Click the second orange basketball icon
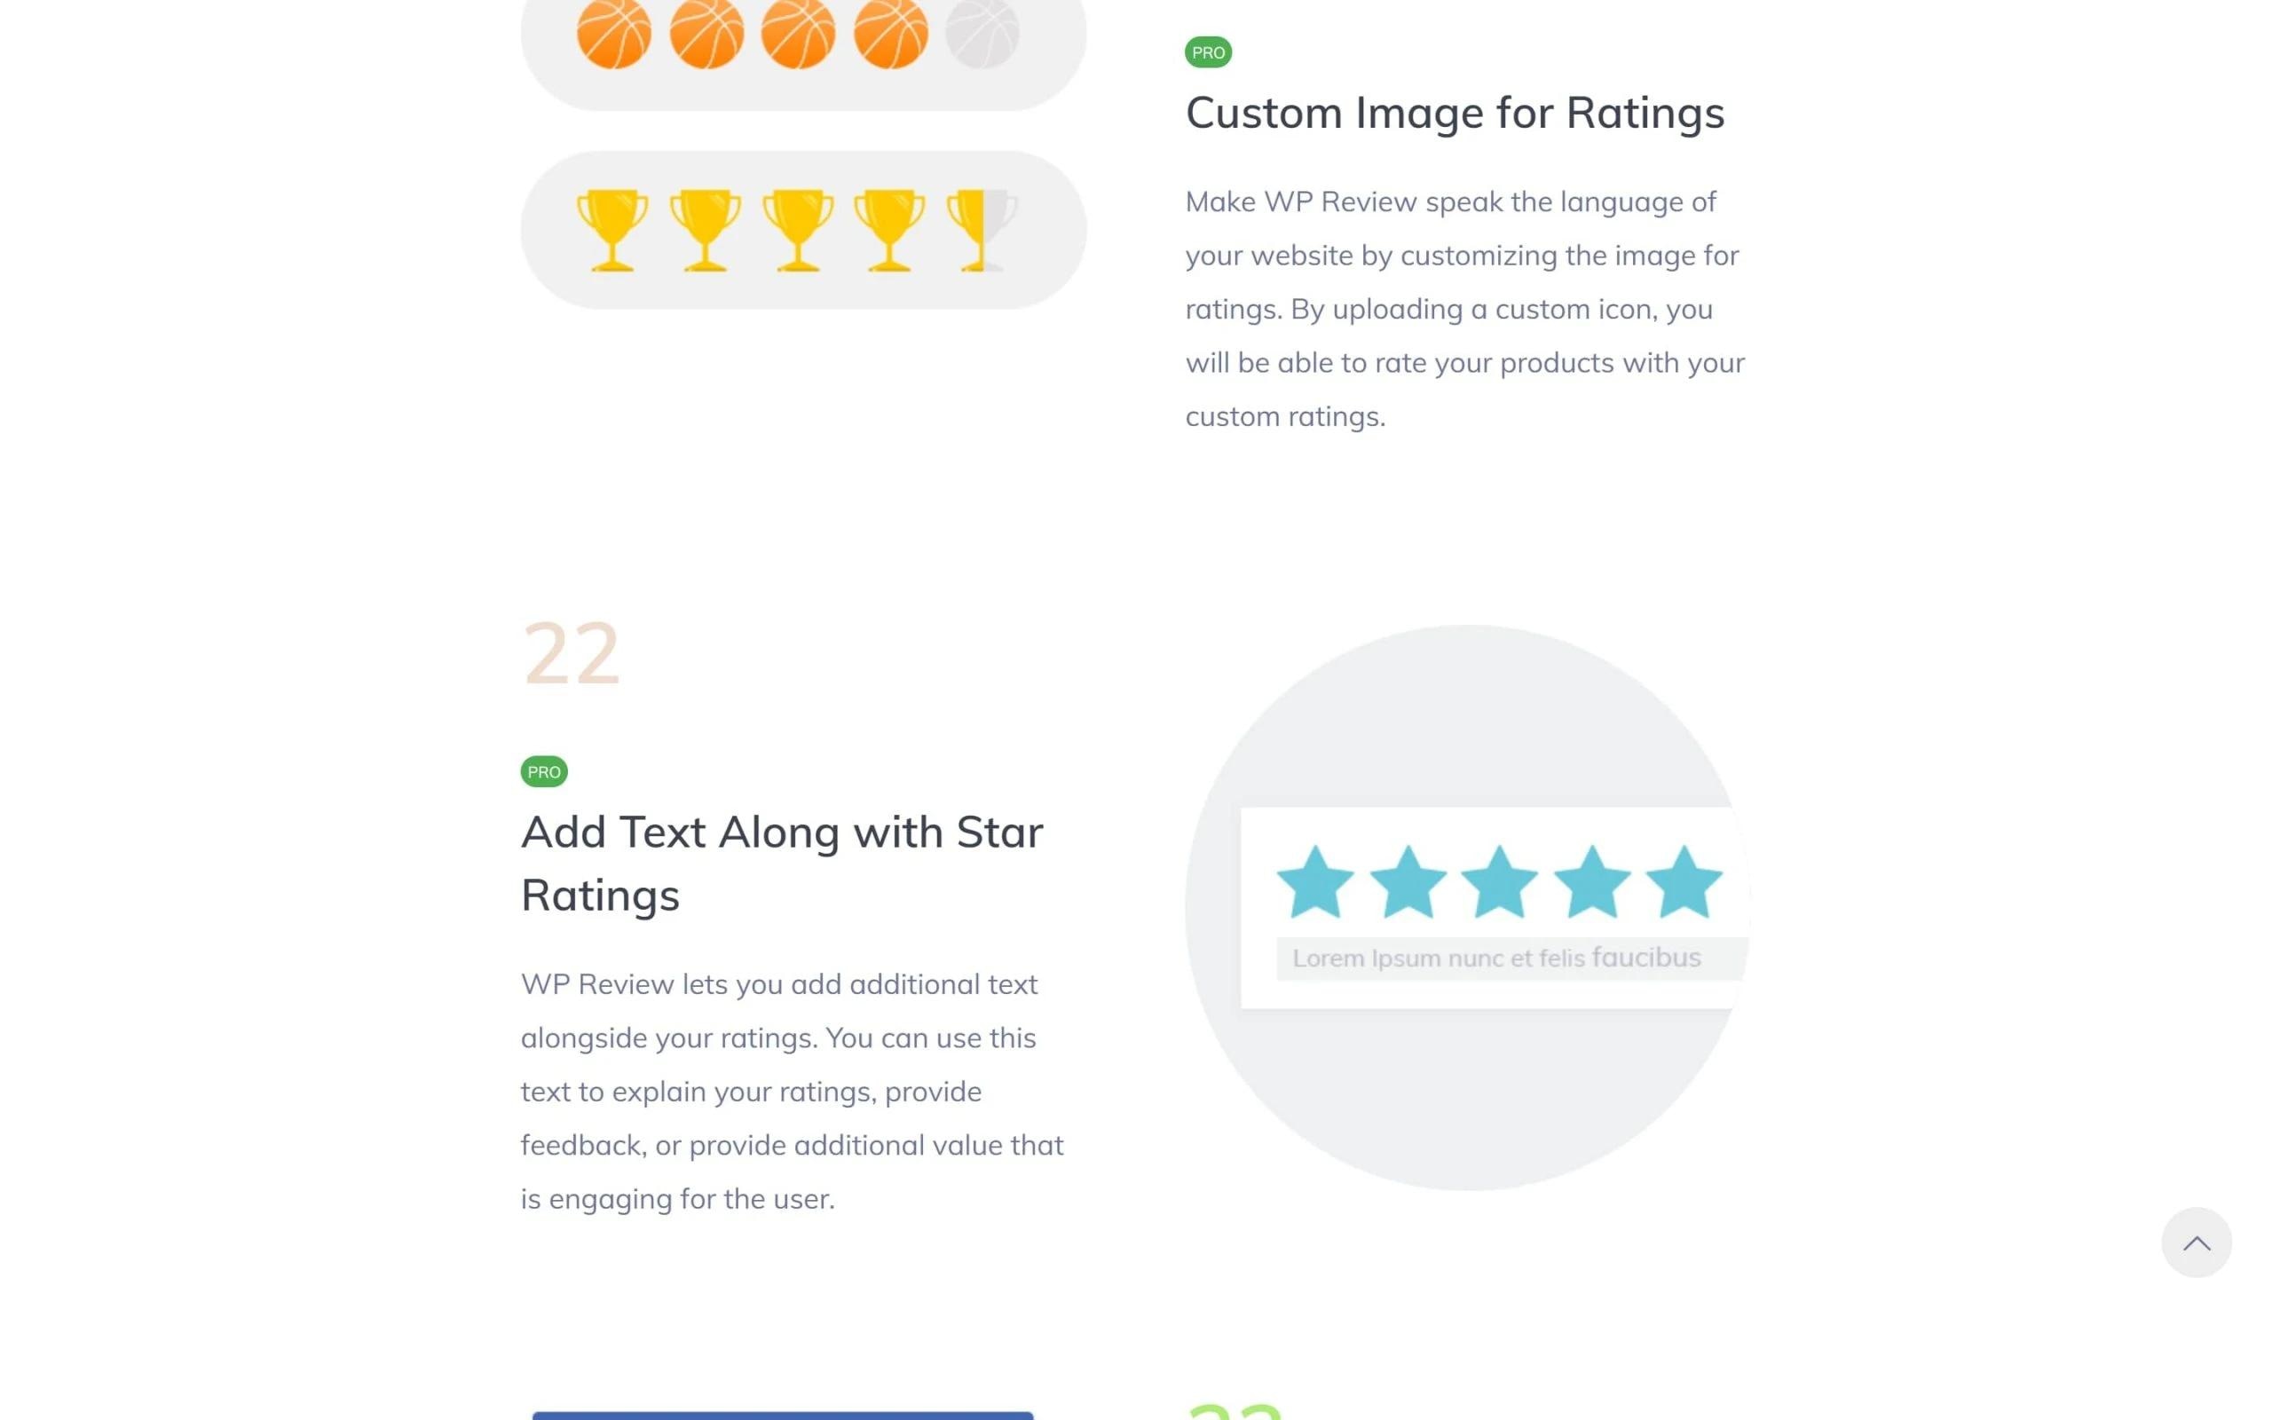Image resolution: width=2272 pixels, height=1420 pixels. tap(706, 34)
